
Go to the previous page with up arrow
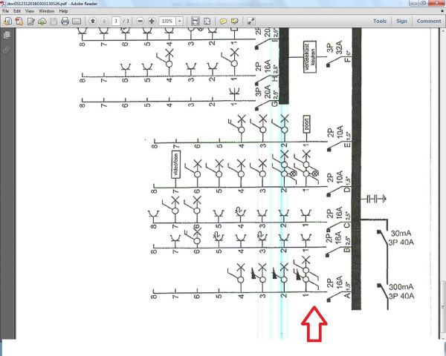click(92, 21)
